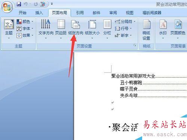Viewport: 187px width, 140px height.
Task: Launch the 页面设置 dialog launcher
Action: point(135,45)
